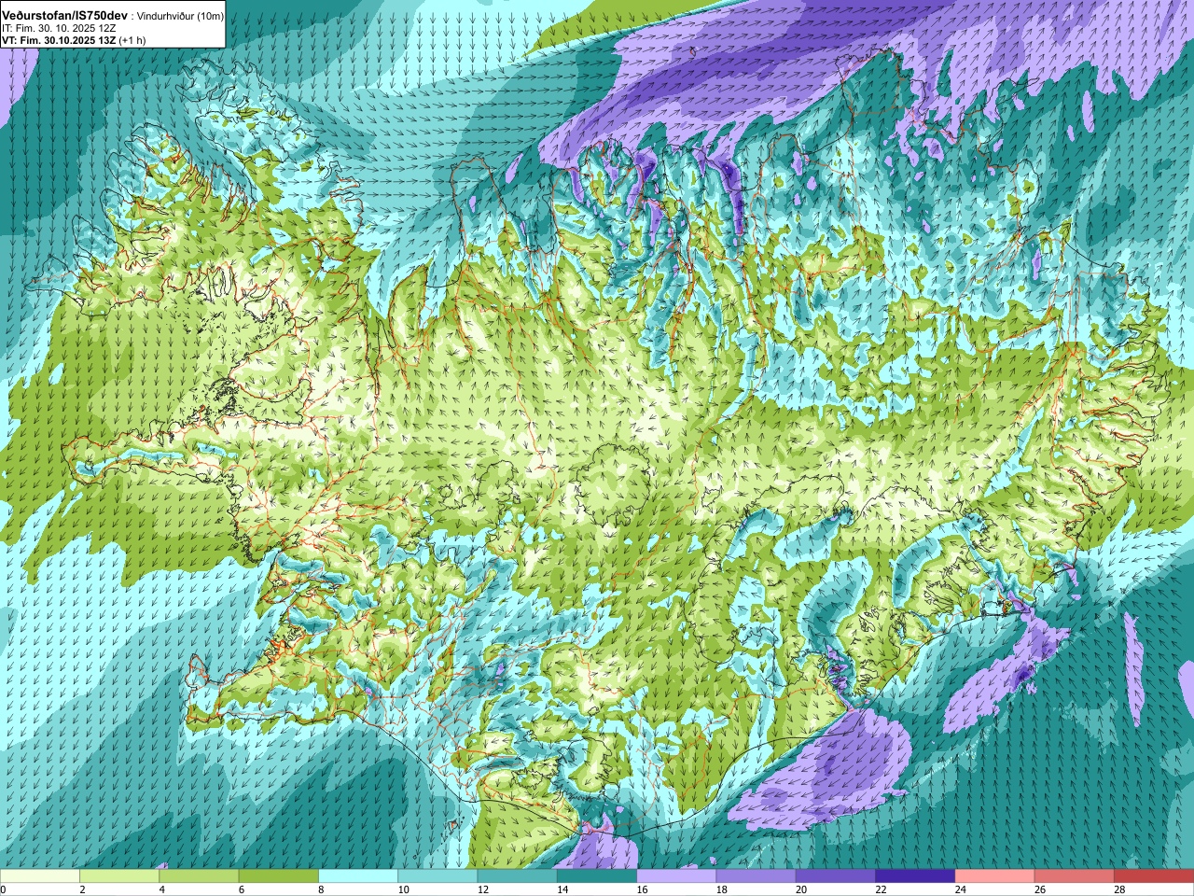Viewport: 1194px width, 896px height.
Task: Click the legend scale label "14"
Action: coord(562,889)
